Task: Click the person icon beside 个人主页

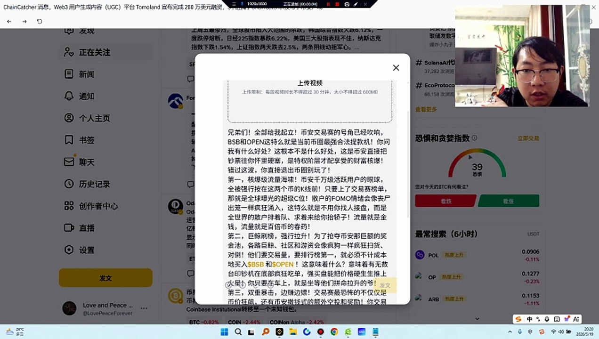Action: click(x=69, y=118)
